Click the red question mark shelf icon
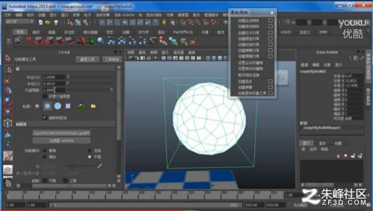The width and height of the screenshot is (373, 211). tap(28, 41)
